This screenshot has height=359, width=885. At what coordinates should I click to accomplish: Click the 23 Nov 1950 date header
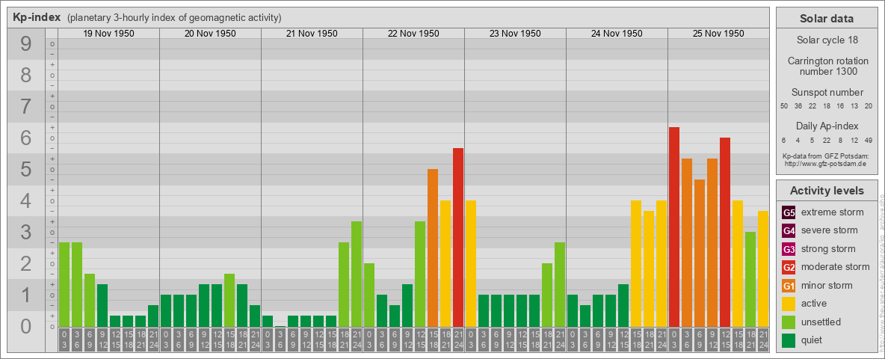pos(515,34)
